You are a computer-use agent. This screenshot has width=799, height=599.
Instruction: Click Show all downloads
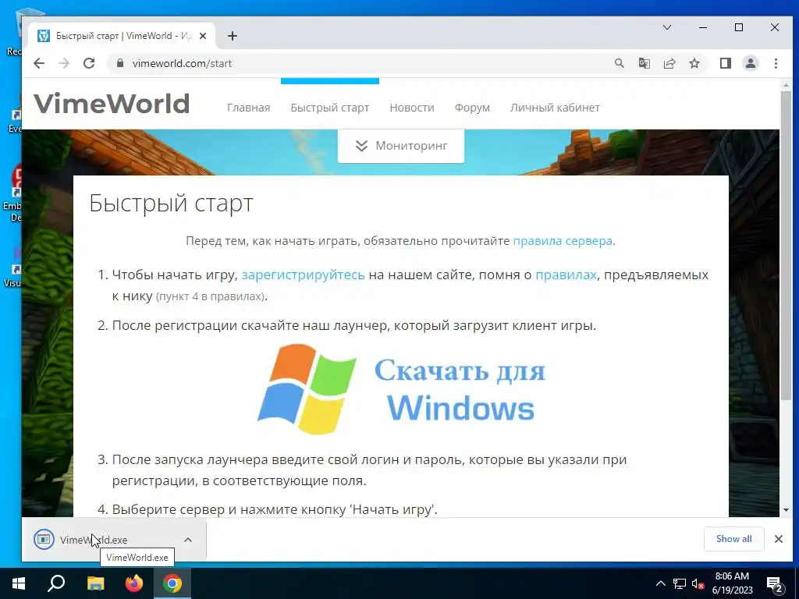tap(733, 539)
